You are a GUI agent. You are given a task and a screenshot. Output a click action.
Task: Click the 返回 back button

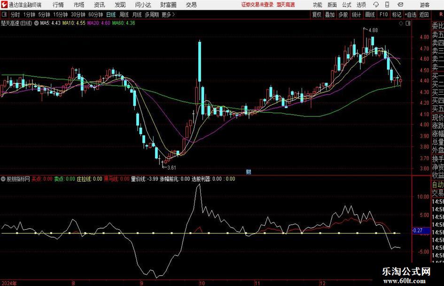(424, 15)
